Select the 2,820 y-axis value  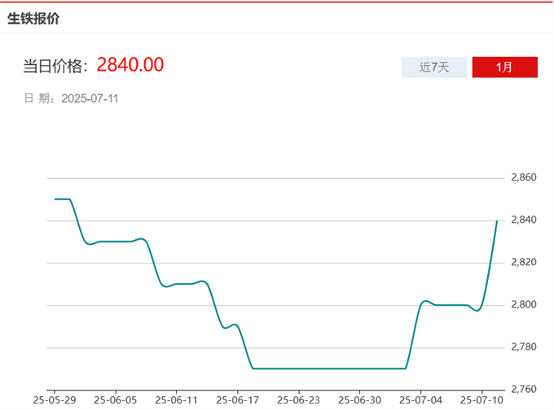(x=523, y=262)
